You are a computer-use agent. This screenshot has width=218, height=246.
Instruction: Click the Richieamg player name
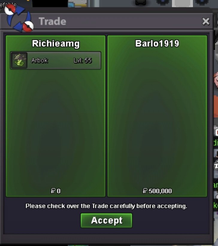pos(56,44)
